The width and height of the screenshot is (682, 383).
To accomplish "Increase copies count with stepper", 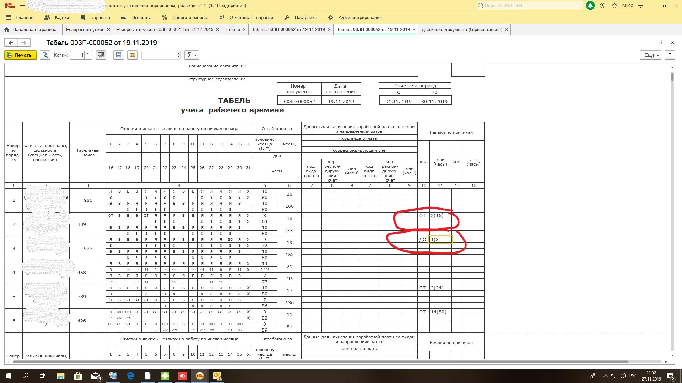I will (88, 54).
